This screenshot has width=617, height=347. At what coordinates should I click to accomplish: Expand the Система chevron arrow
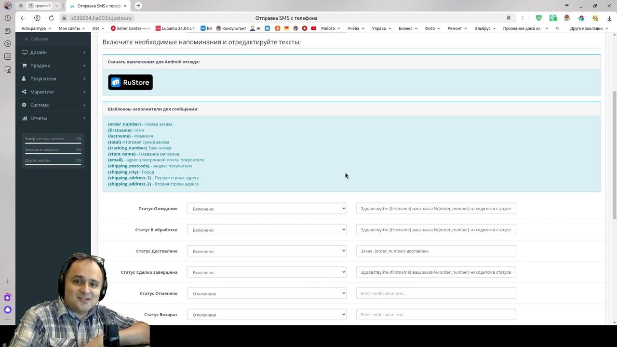[x=84, y=105]
